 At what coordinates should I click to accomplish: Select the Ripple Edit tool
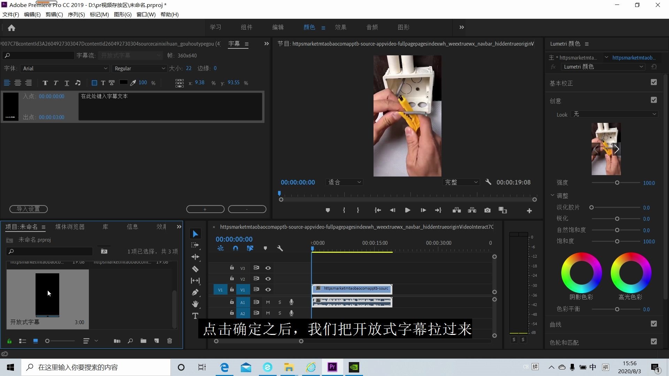tap(195, 257)
